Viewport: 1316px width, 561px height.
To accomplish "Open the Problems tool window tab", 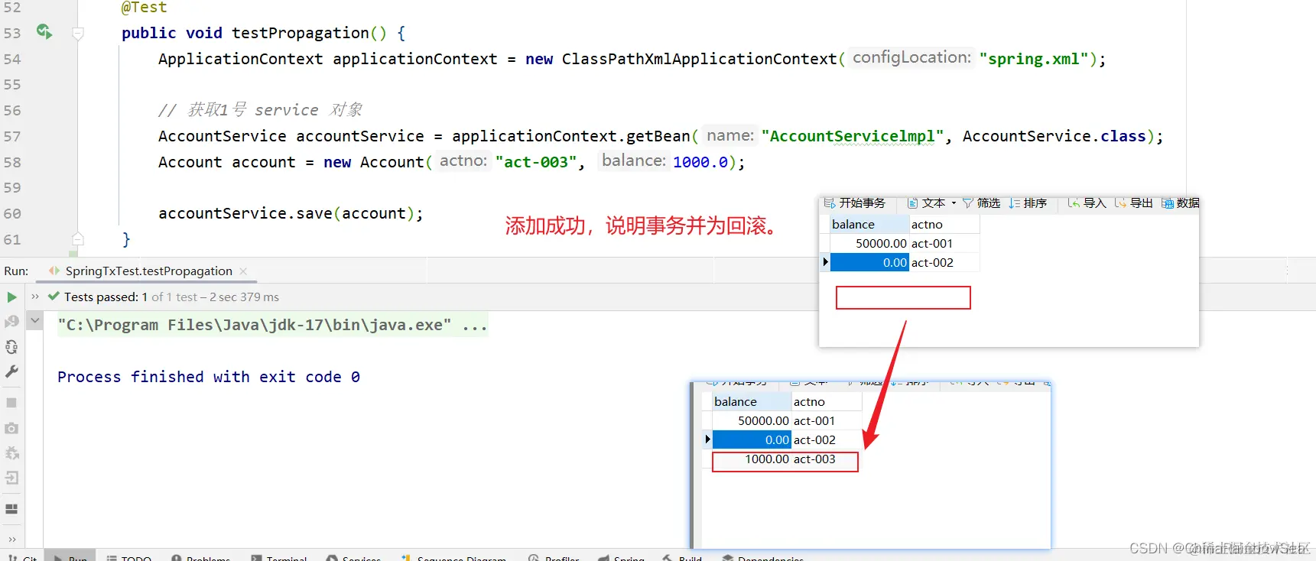I will [200, 557].
